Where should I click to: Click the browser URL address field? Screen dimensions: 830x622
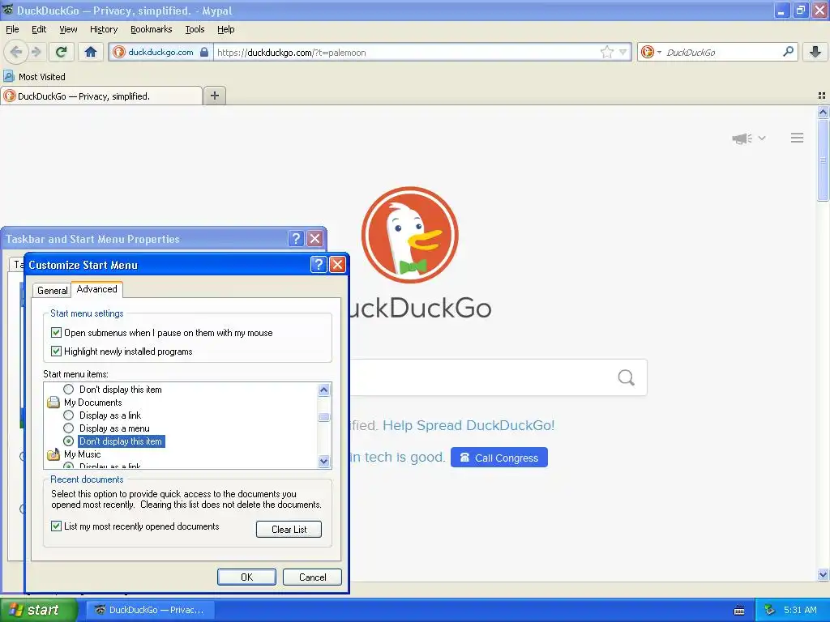pyautogui.click(x=408, y=53)
